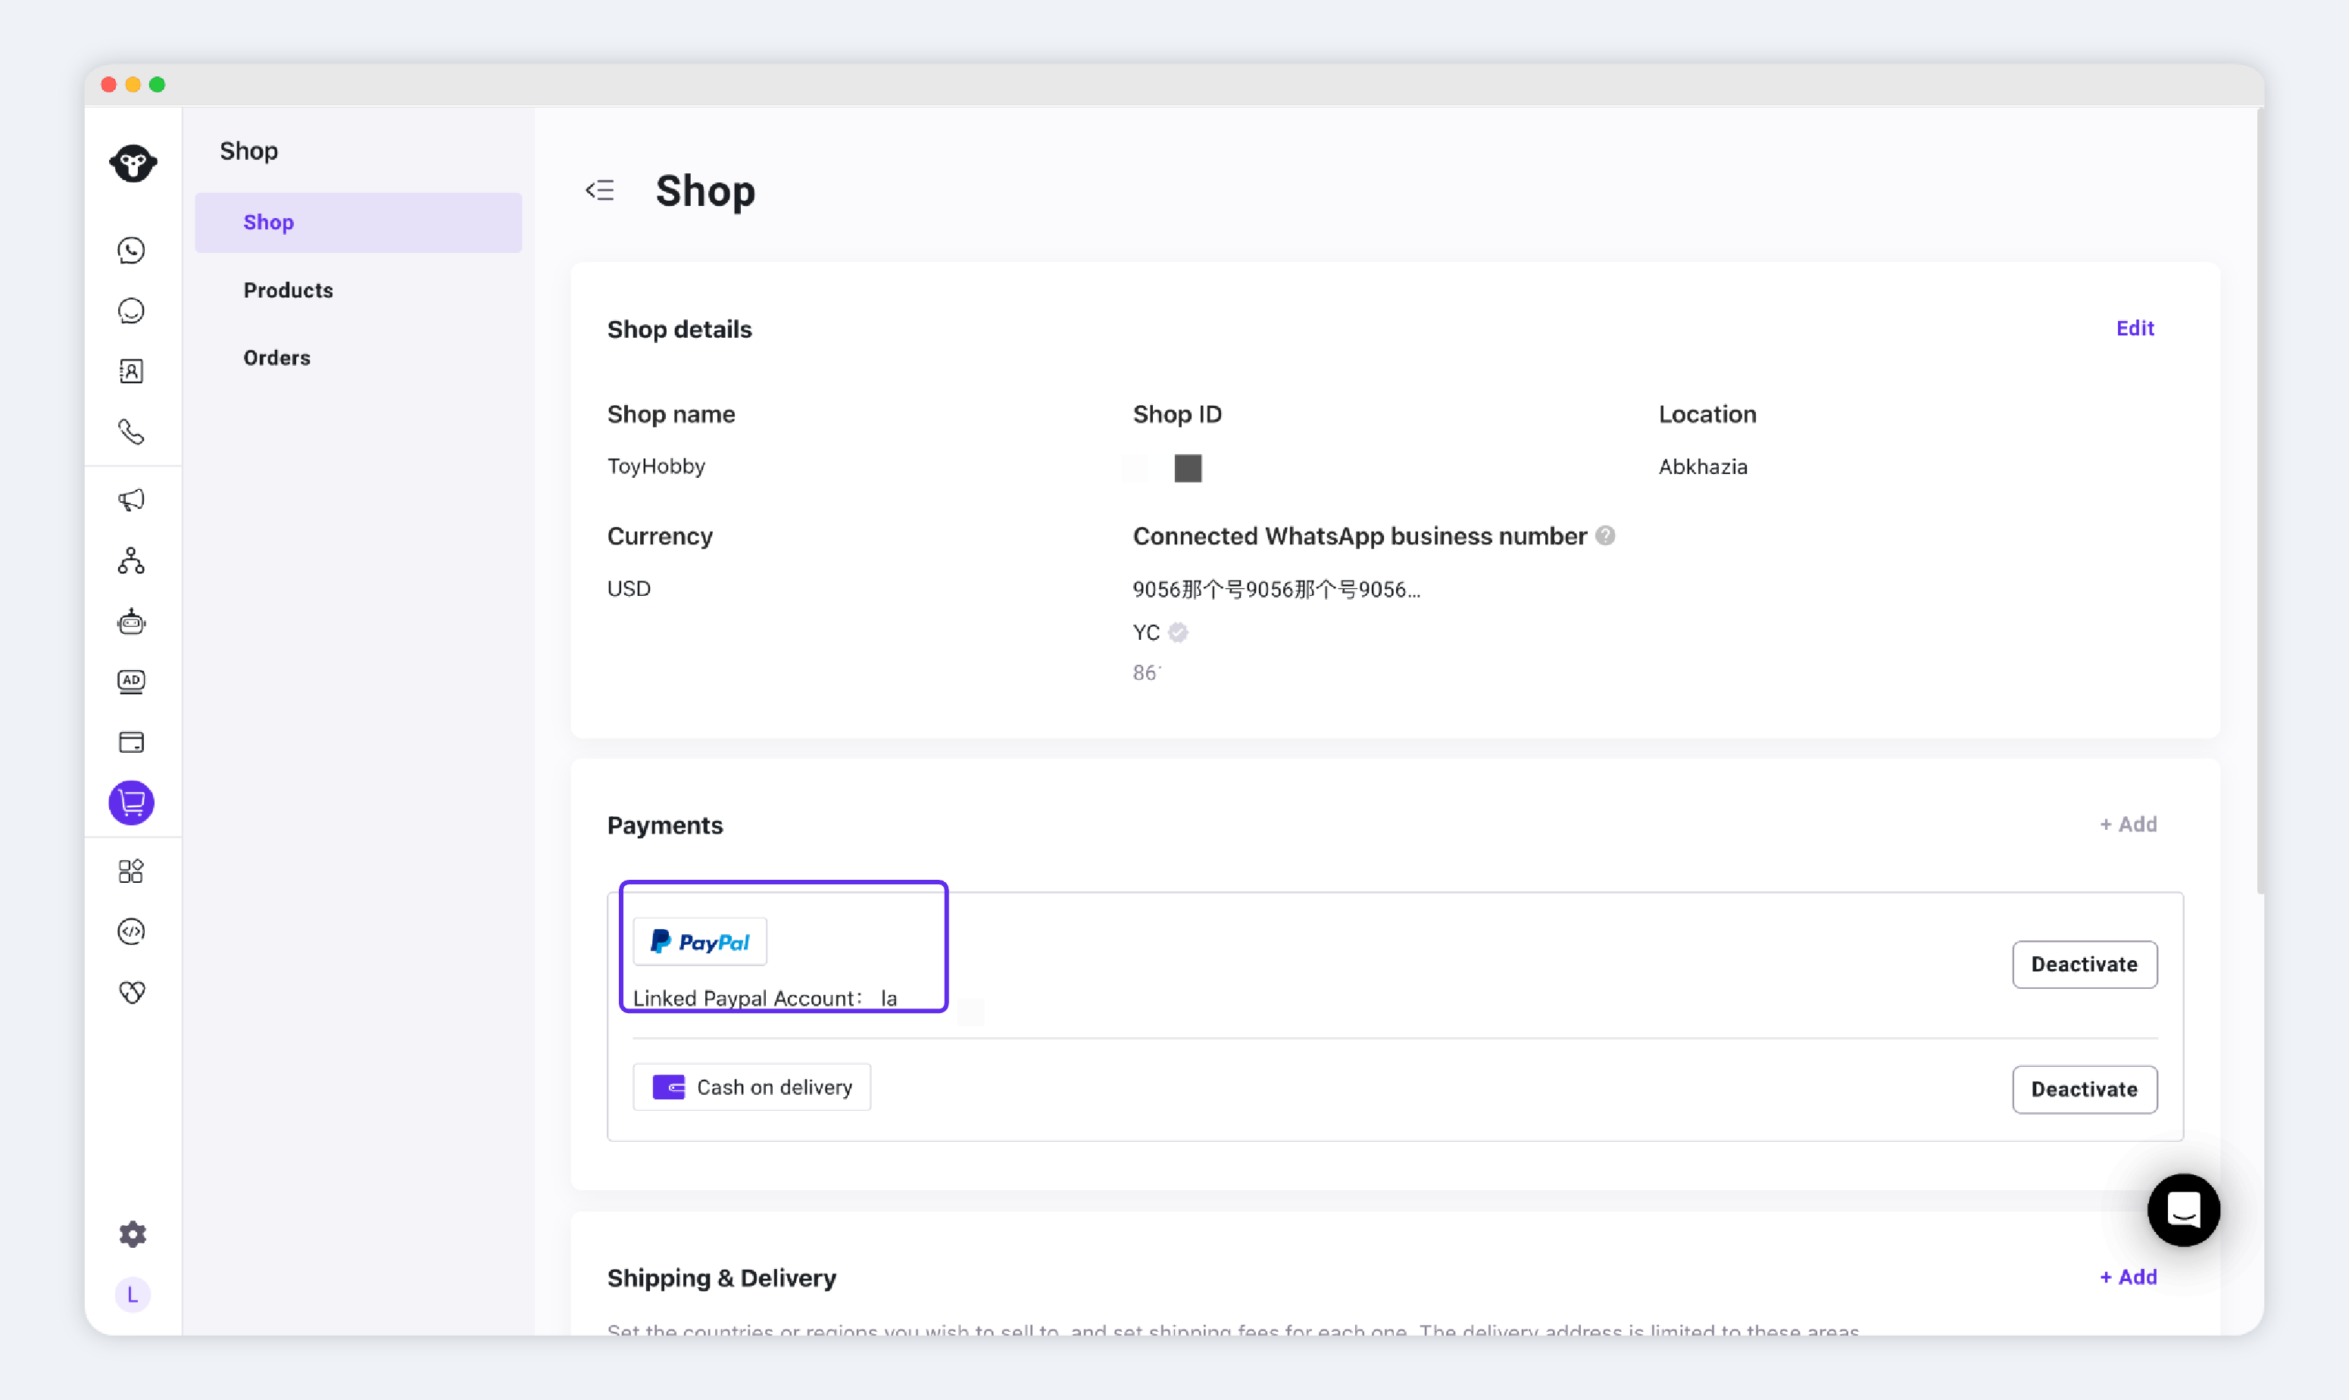This screenshot has width=2349, height=1400.
Task: Open the Products menu item
Action: [288, 290]
